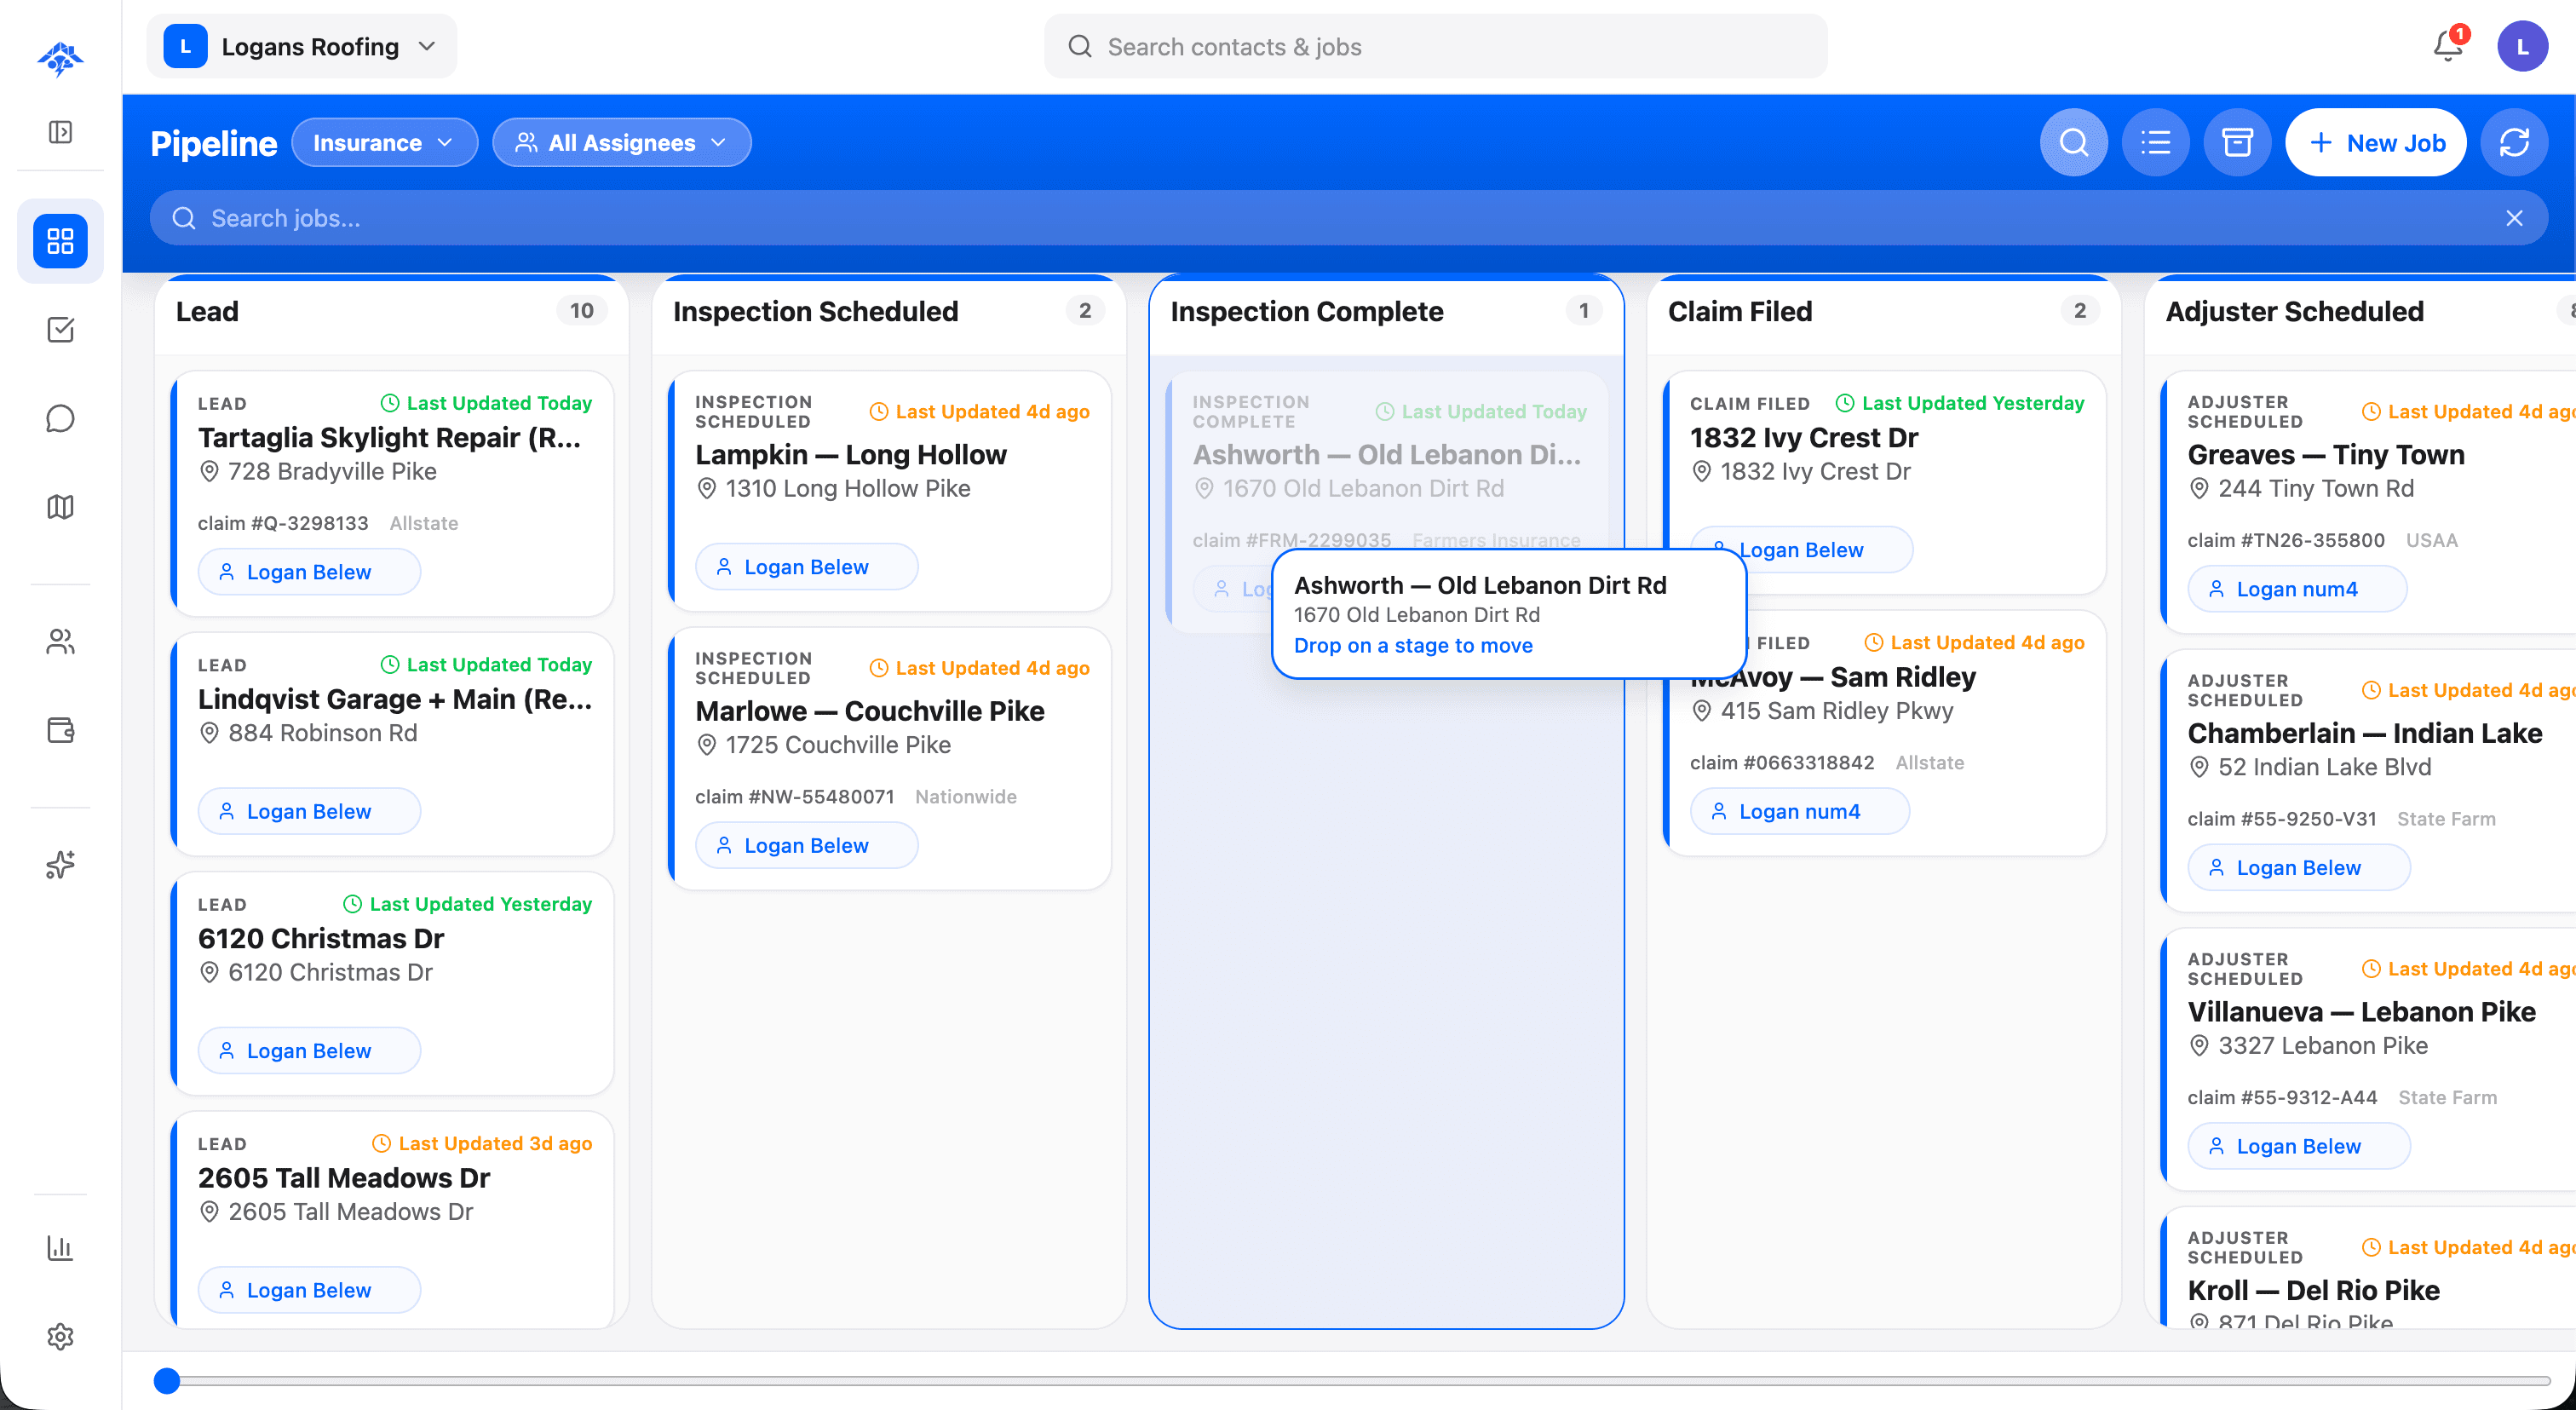
Task: Click Logan num4 assignee on McAvoy card
Action: (1799, 811)
